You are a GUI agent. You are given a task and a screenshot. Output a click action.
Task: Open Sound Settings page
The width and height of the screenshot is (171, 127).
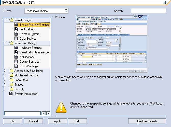pyautogui.click(x=29, y=66)
